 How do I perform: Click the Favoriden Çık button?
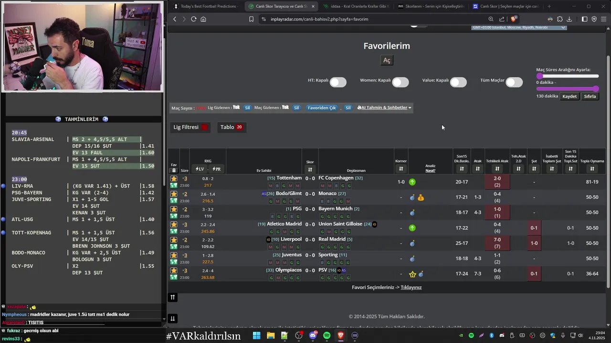(322, 108)
